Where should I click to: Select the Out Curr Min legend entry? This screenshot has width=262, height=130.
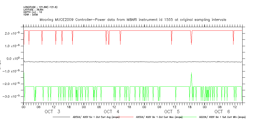click(x=222, y=117)
